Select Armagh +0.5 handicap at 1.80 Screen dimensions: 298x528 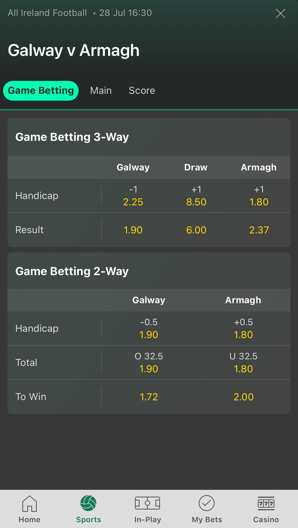[x=243, y=329]
